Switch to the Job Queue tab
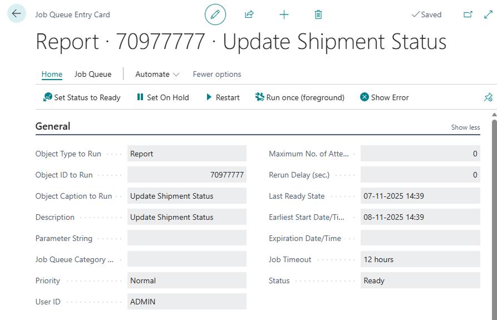Screen dimensions: 497x320 coord(93,74)
